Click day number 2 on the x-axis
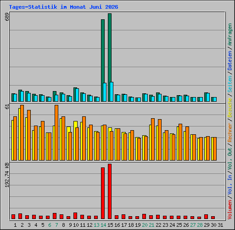Image resolution: width=235 pixels, height=230 pixels. click(x=22, y=225)
